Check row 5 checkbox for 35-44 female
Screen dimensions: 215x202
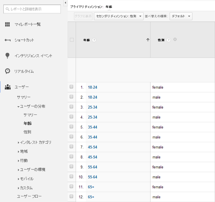(x=71, y=126)
